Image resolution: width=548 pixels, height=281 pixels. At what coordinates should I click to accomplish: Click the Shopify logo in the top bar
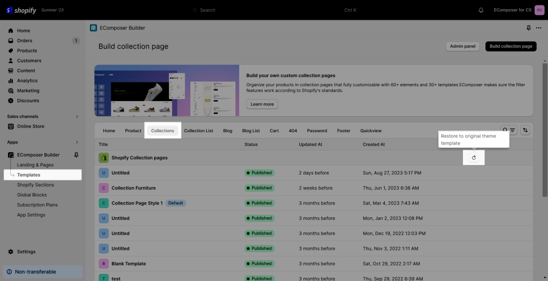click(21, 10)
